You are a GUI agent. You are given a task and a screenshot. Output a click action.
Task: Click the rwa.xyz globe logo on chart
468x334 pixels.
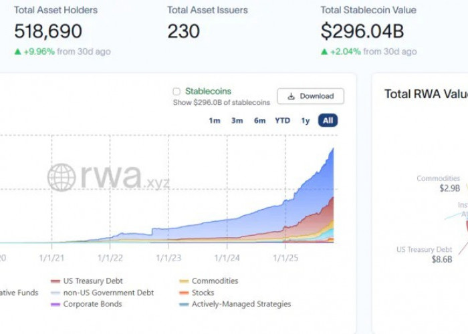tap(62, 177)
